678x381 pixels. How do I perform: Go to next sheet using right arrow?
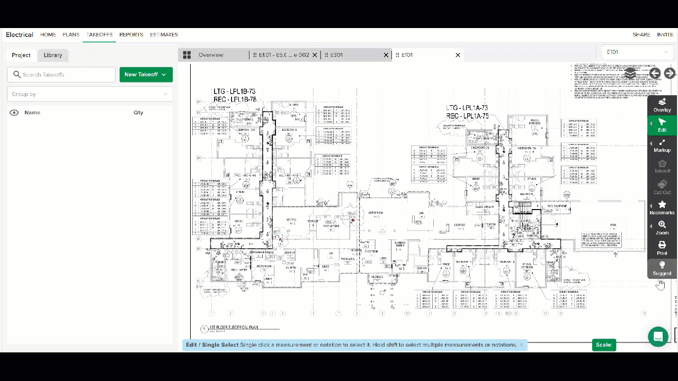(670, 74)
